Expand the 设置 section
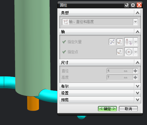This screenshot has height=125, width=147. [x=100, y=93]
